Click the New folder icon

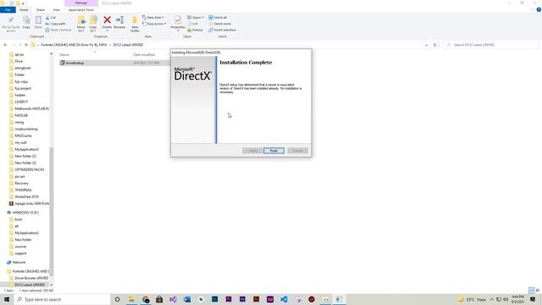[x=135, y=25]
